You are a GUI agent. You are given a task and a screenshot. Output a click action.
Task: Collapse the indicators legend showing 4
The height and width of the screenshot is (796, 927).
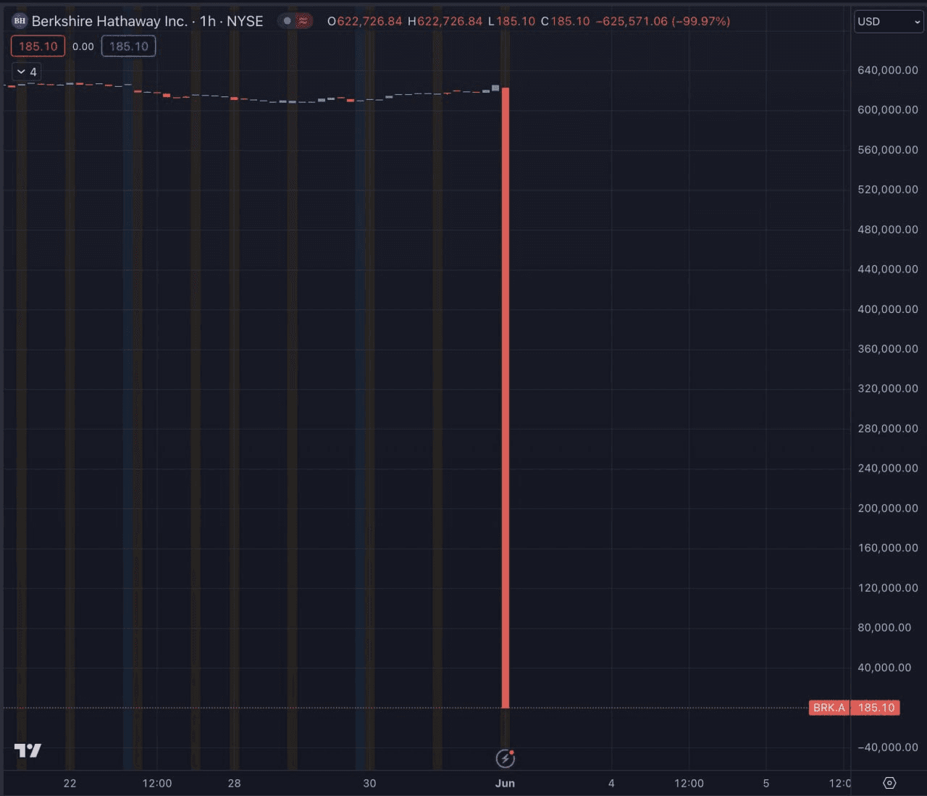(27, 72)
